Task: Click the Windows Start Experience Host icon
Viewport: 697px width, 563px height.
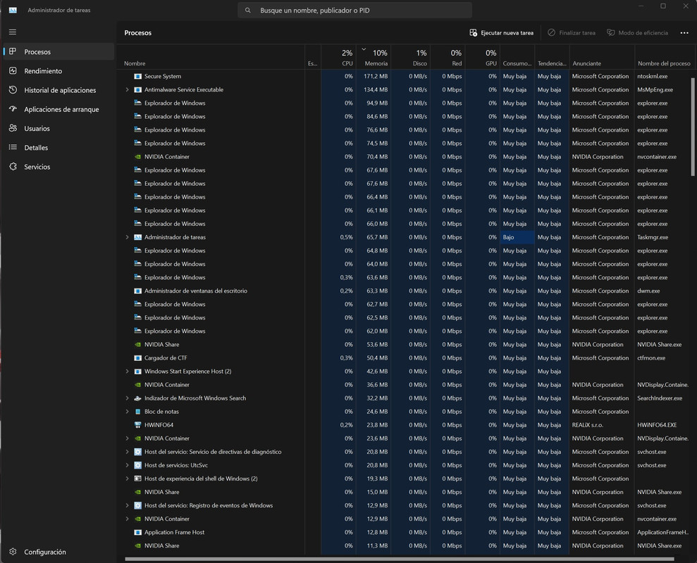Action: [x=138, y=371]
